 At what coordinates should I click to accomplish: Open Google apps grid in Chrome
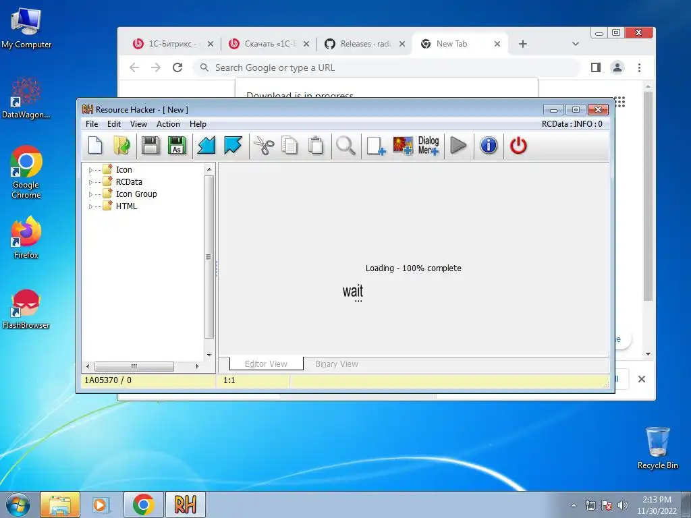click(x=620, y=103)
